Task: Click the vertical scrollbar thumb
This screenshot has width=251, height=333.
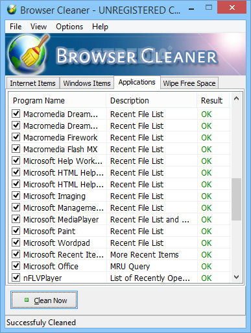Action: 236,200
